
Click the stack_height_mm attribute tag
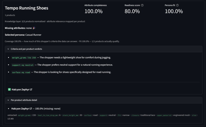(70, 115)
